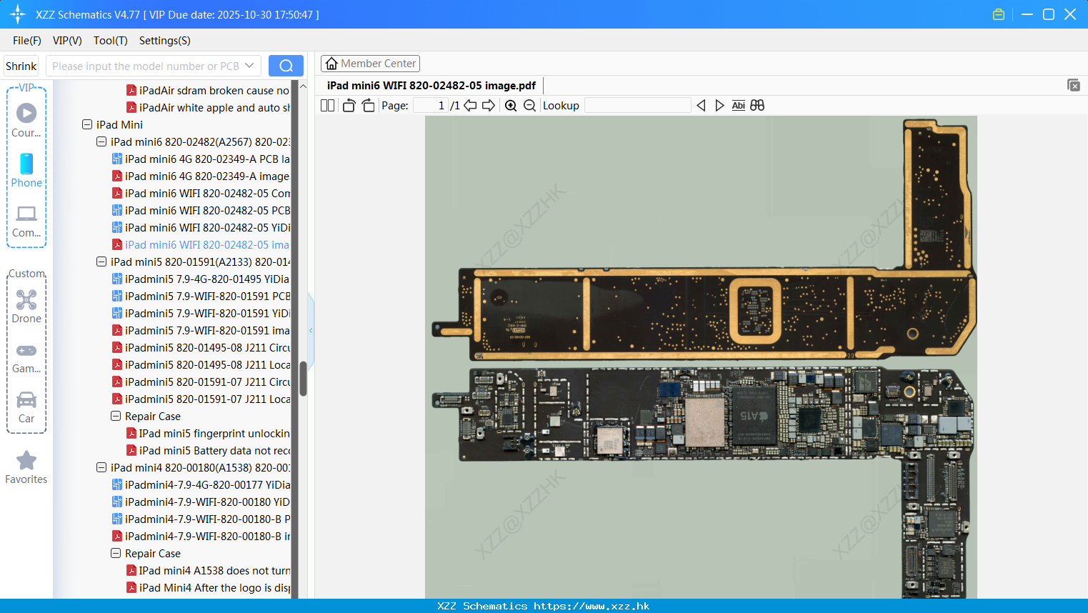
Task: Open iPad mini6 WIFI 820-02482-05 PCB file
Action: coord(201,210)
